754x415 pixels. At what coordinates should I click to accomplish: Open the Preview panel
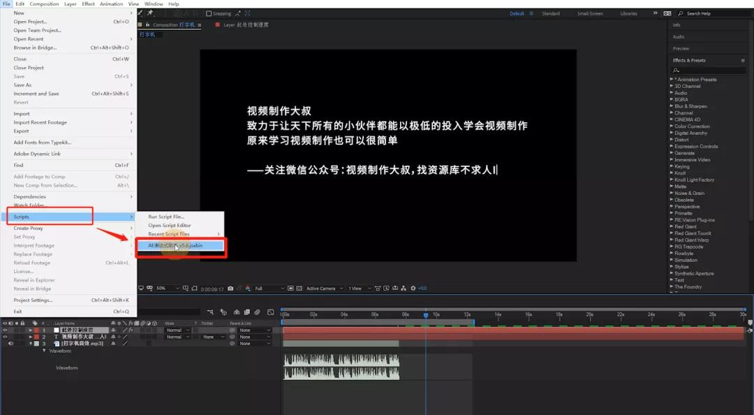[x=681, y=49]
